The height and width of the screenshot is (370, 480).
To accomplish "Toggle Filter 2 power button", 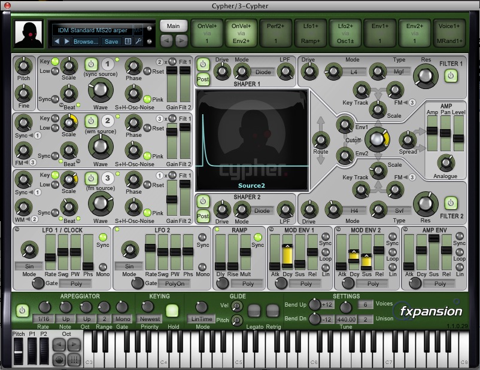I will click(x=451, y=203).
